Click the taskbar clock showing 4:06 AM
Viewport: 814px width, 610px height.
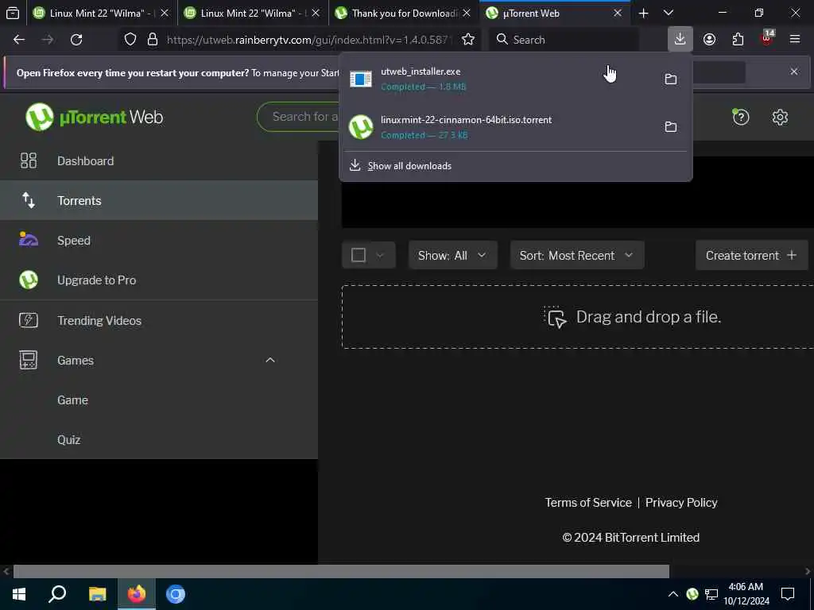(746, 594)
